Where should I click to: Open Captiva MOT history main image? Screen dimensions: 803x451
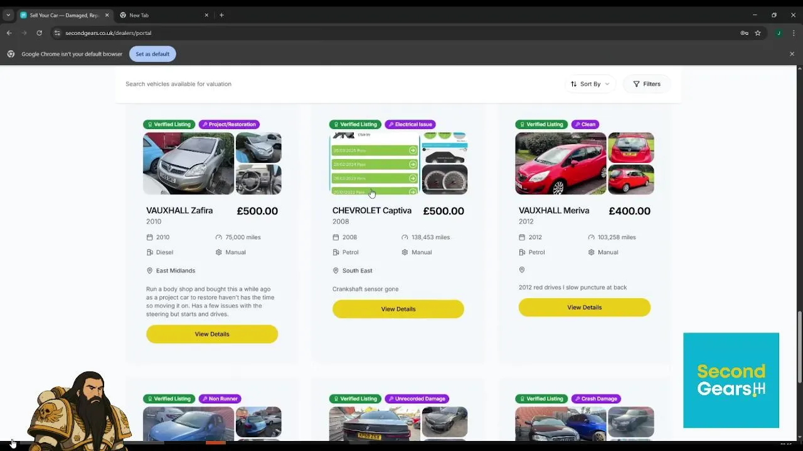click(x=375, y=163)
